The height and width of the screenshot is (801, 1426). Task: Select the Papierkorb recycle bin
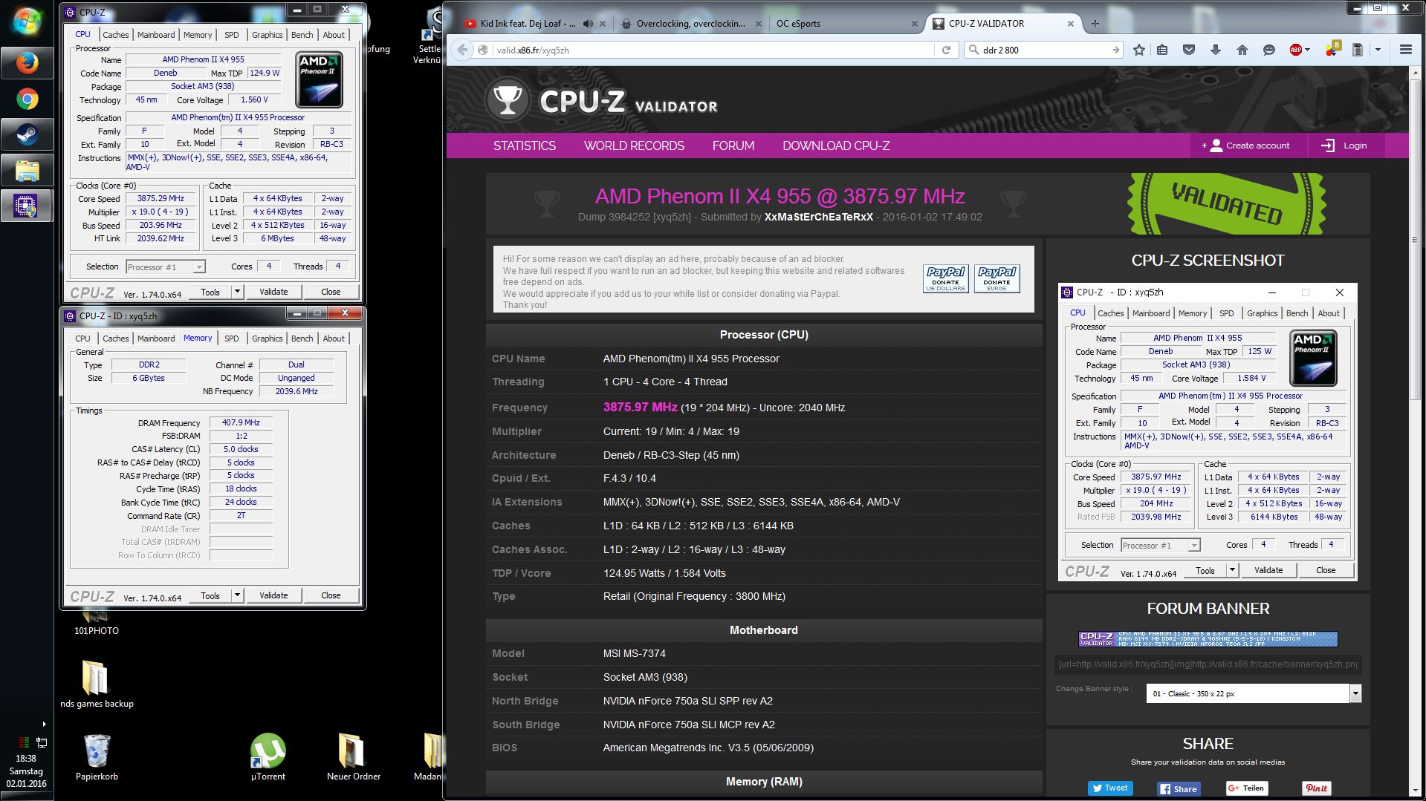tap(97, 757)
